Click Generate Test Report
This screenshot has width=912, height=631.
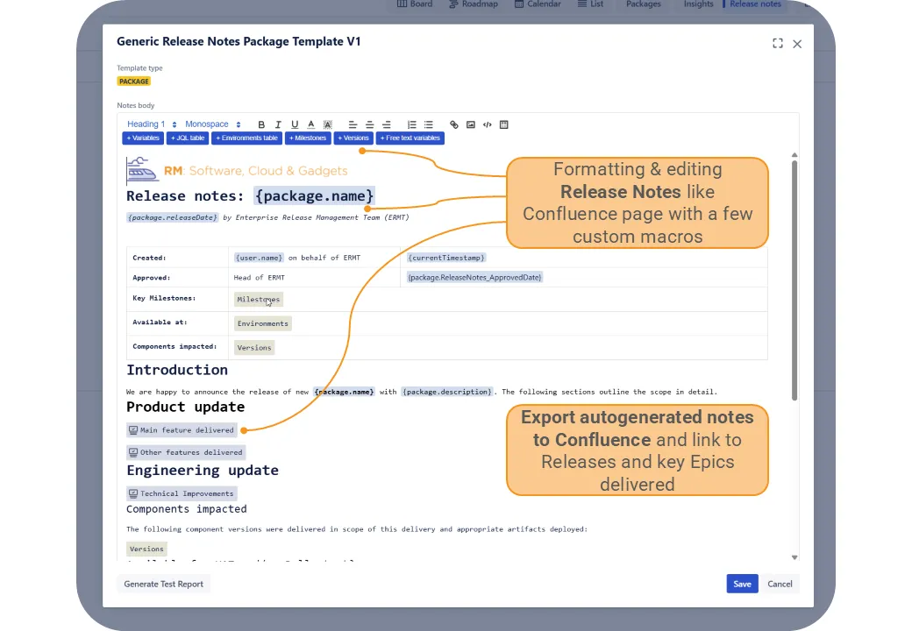(164, 584)
